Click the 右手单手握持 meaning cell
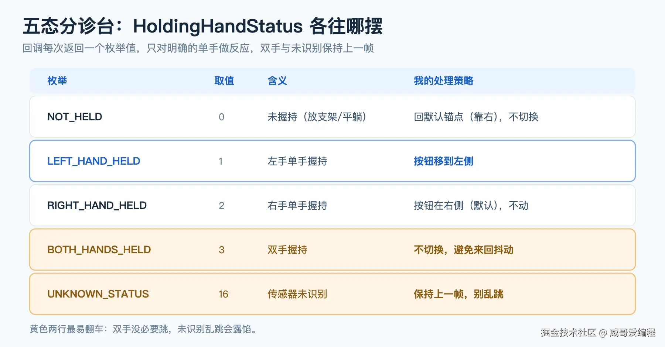 click(x=297, y=206)
